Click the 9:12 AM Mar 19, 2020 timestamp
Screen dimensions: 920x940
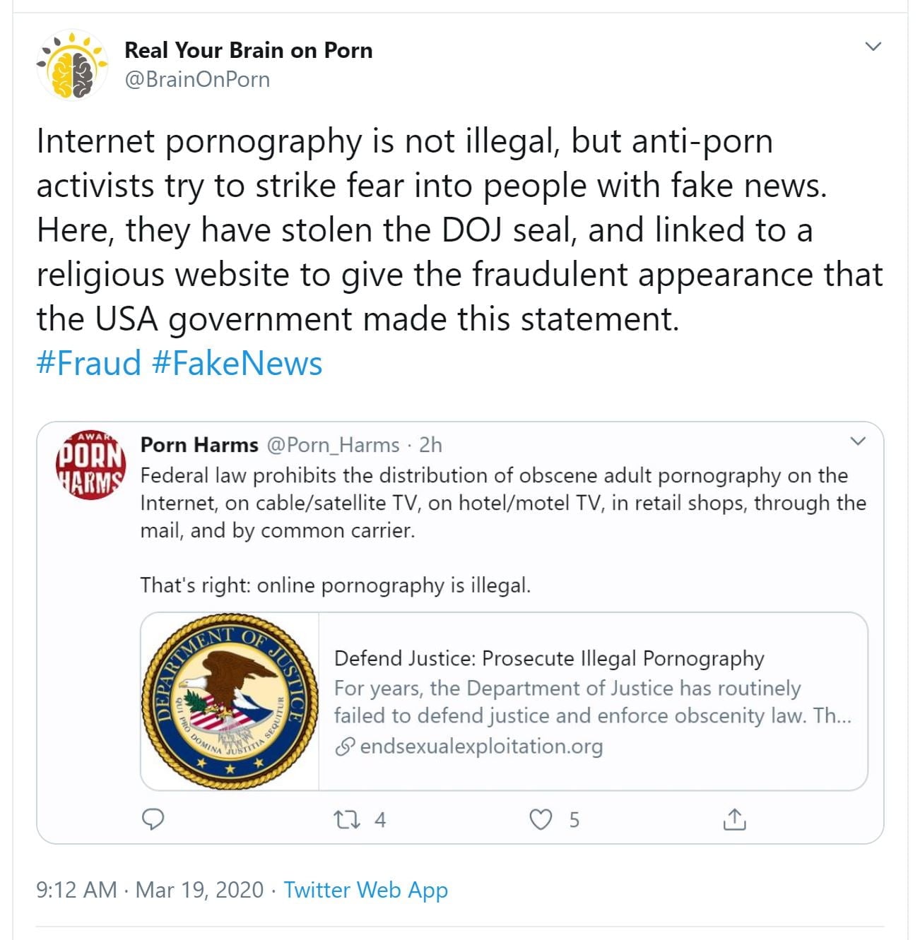pyautogui.click(x=150, y=889)
